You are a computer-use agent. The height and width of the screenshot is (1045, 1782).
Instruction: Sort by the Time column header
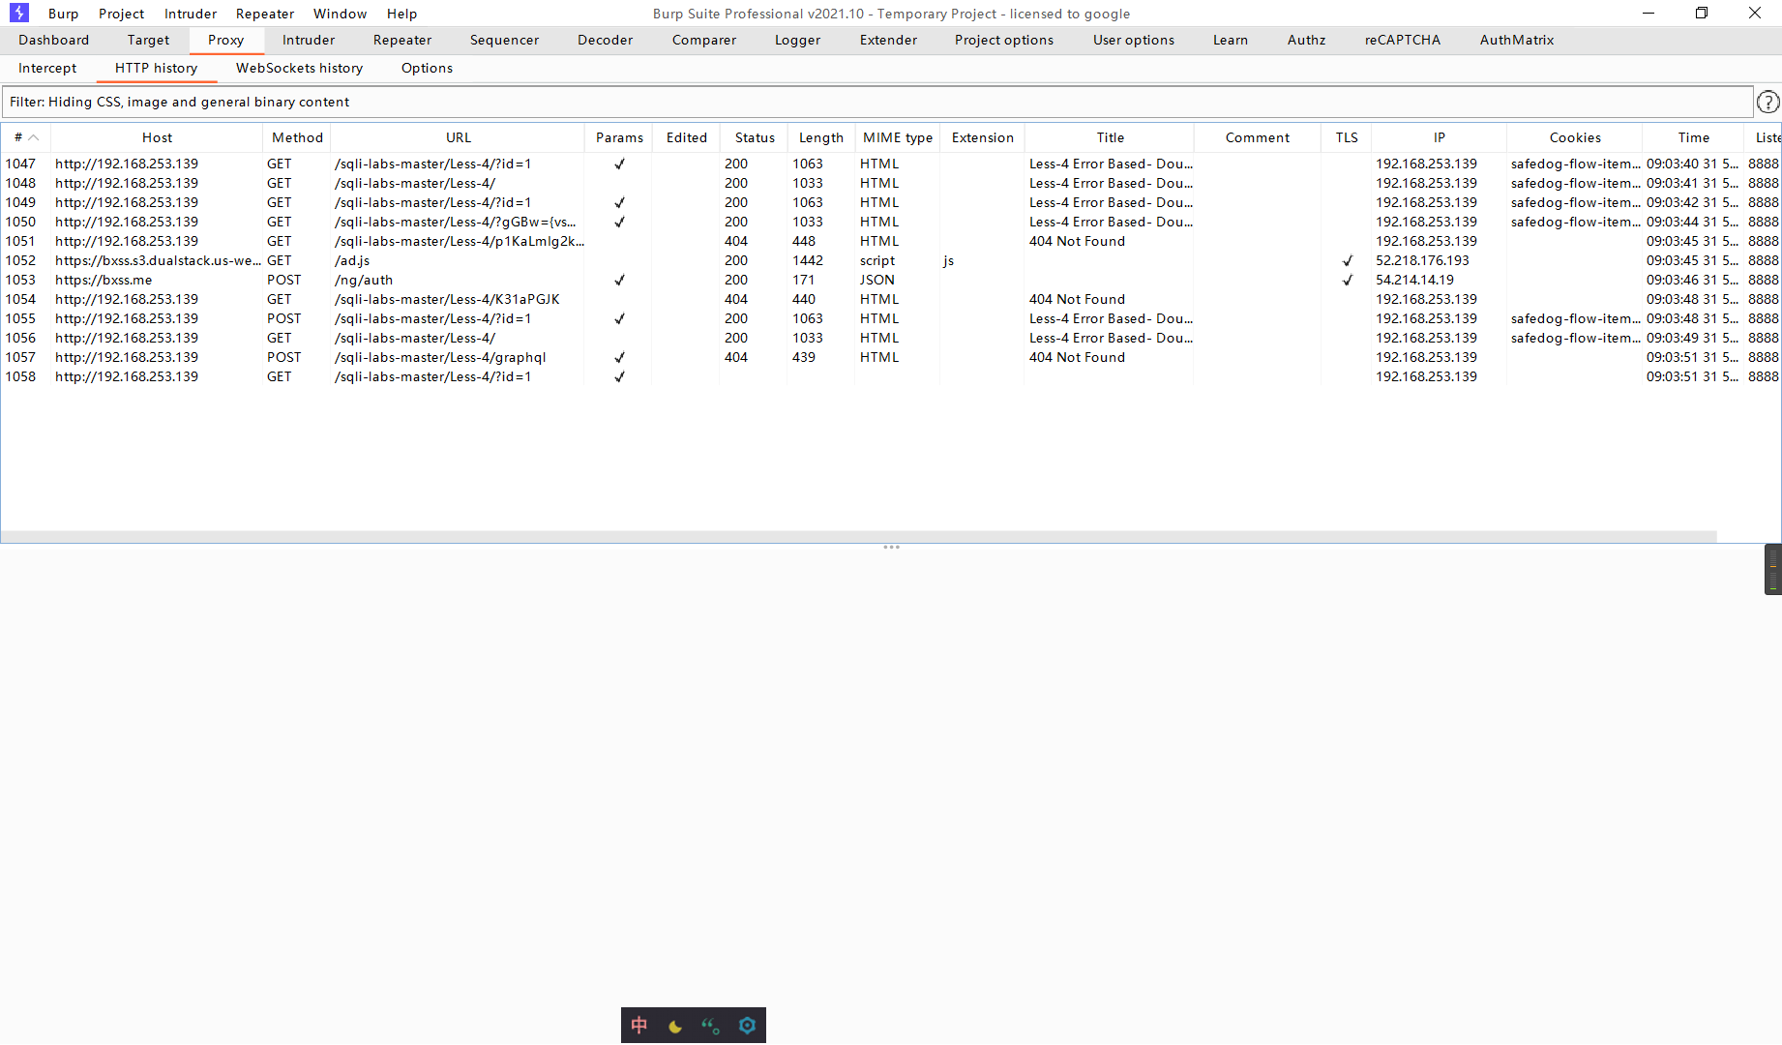tap(1694, 137)
